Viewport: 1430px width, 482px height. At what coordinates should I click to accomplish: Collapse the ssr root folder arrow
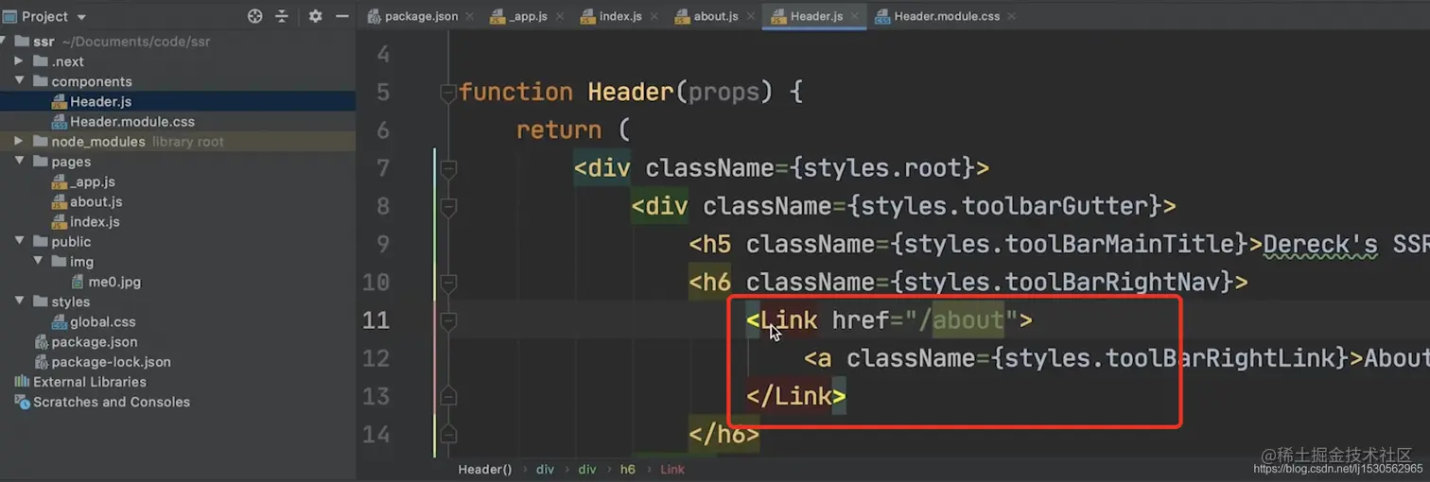(x=5, y=42)
